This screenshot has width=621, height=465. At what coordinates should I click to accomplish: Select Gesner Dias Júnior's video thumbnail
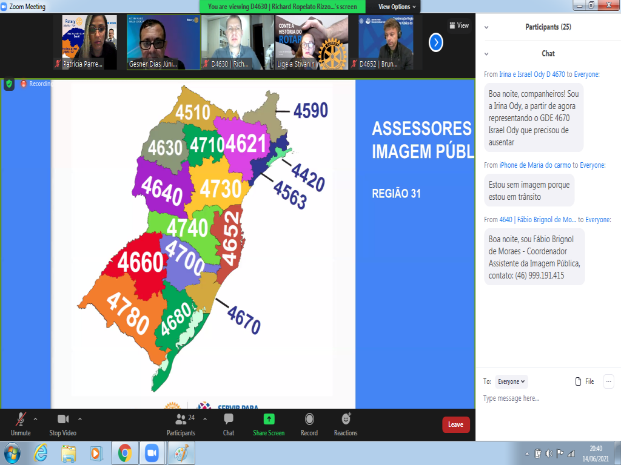click(163, 42)
